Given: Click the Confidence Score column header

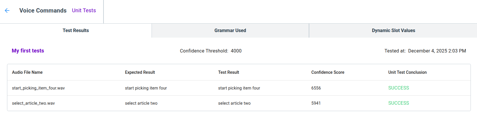Looking at the screenshot, I should (328, 72).
